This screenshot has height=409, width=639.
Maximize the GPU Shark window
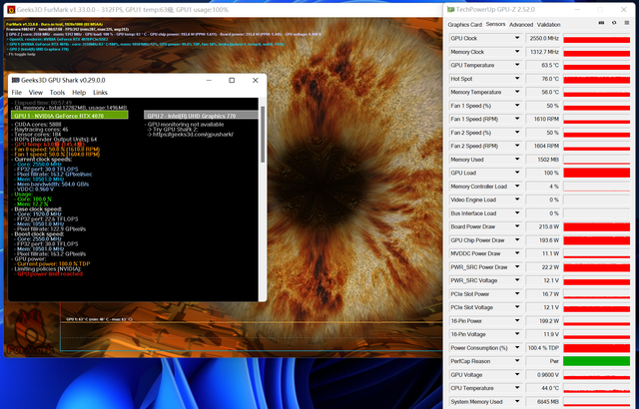[232, 80]
